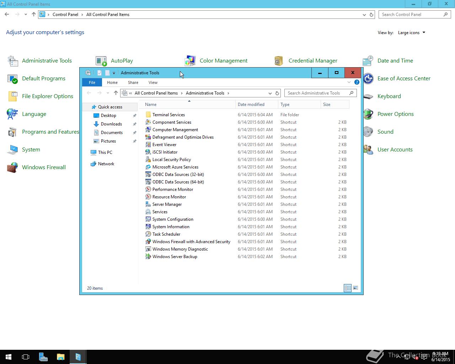
Task: Select Downloads in the navigation pane
Action: click(x=111, y=124)
